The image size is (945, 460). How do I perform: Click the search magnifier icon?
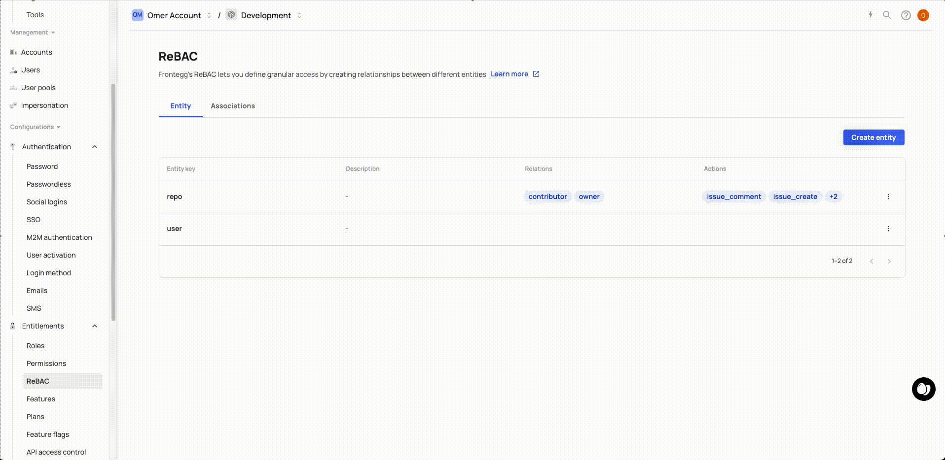click(x=887, y=15)
